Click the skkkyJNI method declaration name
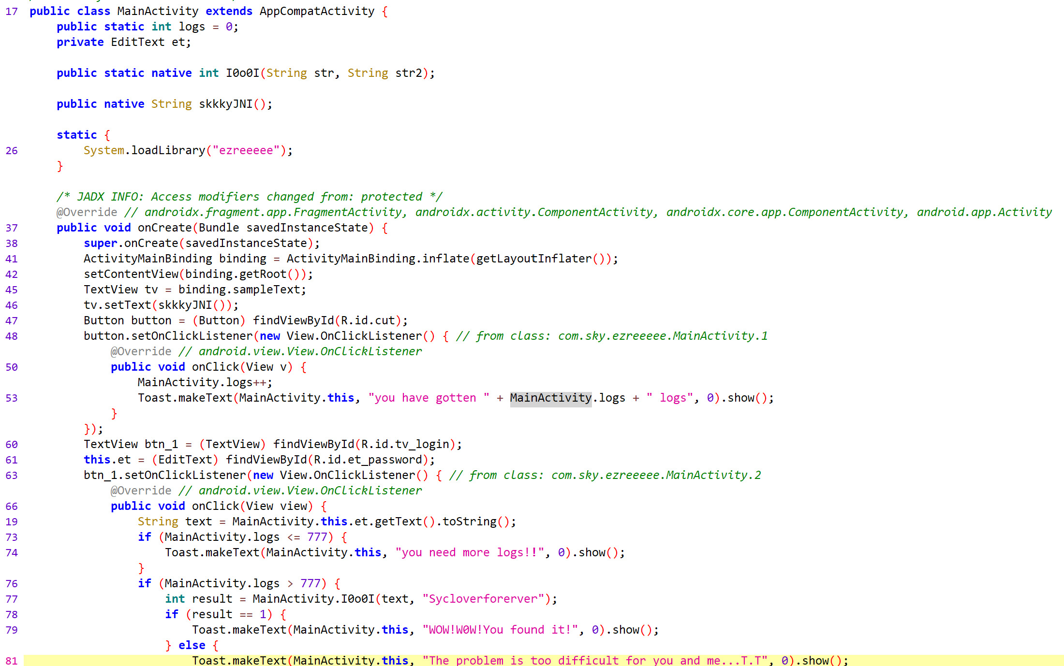Viewport: 1064px width, 666px height. click(225, 104)
